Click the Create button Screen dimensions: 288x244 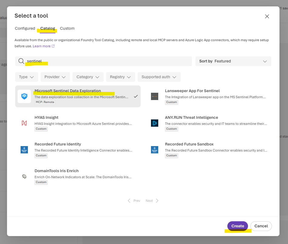[237, 226]
